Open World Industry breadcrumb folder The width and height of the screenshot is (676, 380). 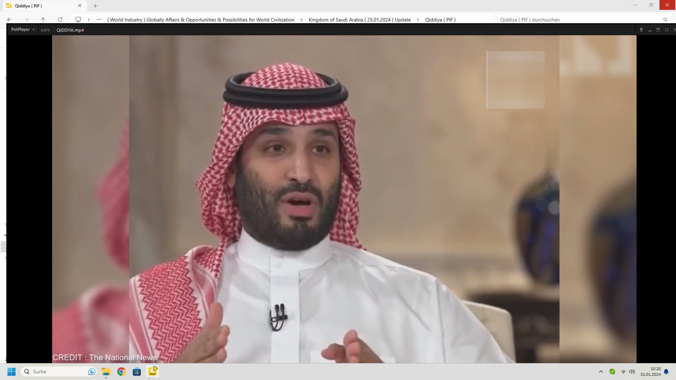click(201, 20)
